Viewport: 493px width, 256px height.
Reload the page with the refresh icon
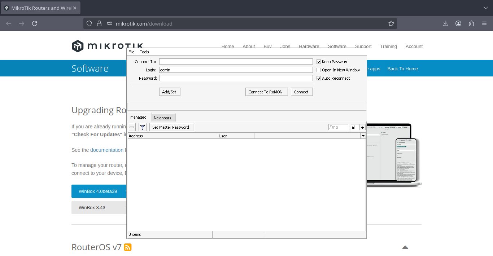point(35,23)
